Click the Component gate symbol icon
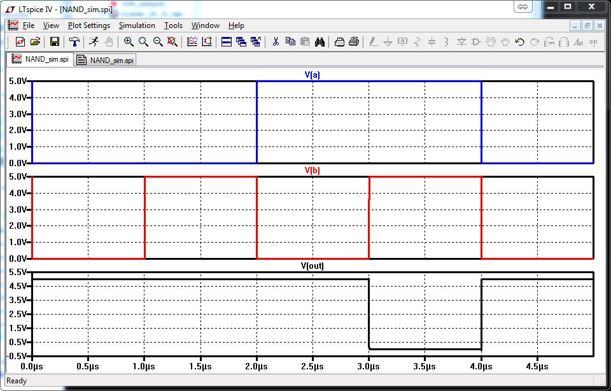This screenshot has width=611, height=391. (x=476, y=42)
